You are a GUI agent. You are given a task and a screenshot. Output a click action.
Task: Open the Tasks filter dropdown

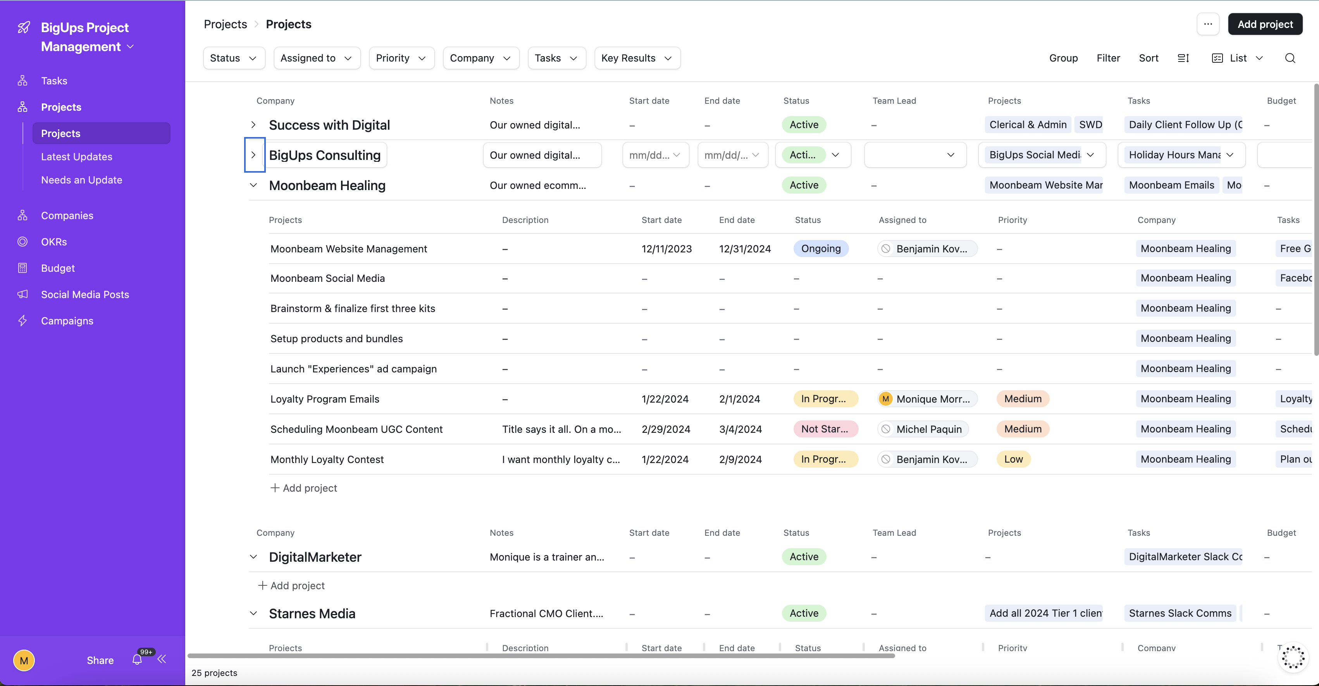(x=556, y=58)
